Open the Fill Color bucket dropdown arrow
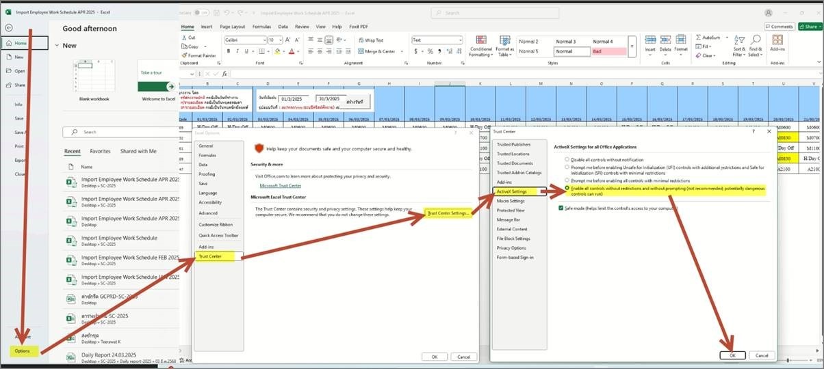Viewport: 824px width, 369px height. click(x=284, y=51)
